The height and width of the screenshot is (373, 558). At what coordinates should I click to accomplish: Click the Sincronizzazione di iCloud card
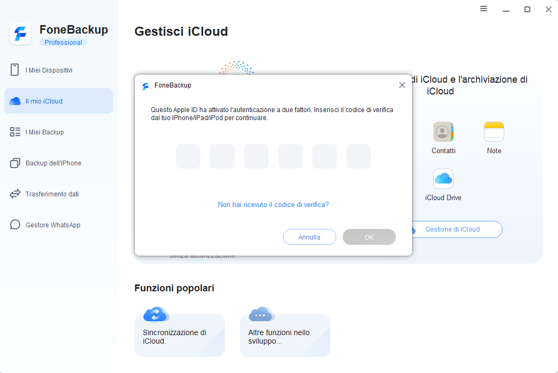pyautogui.click(x=180, y=336)
